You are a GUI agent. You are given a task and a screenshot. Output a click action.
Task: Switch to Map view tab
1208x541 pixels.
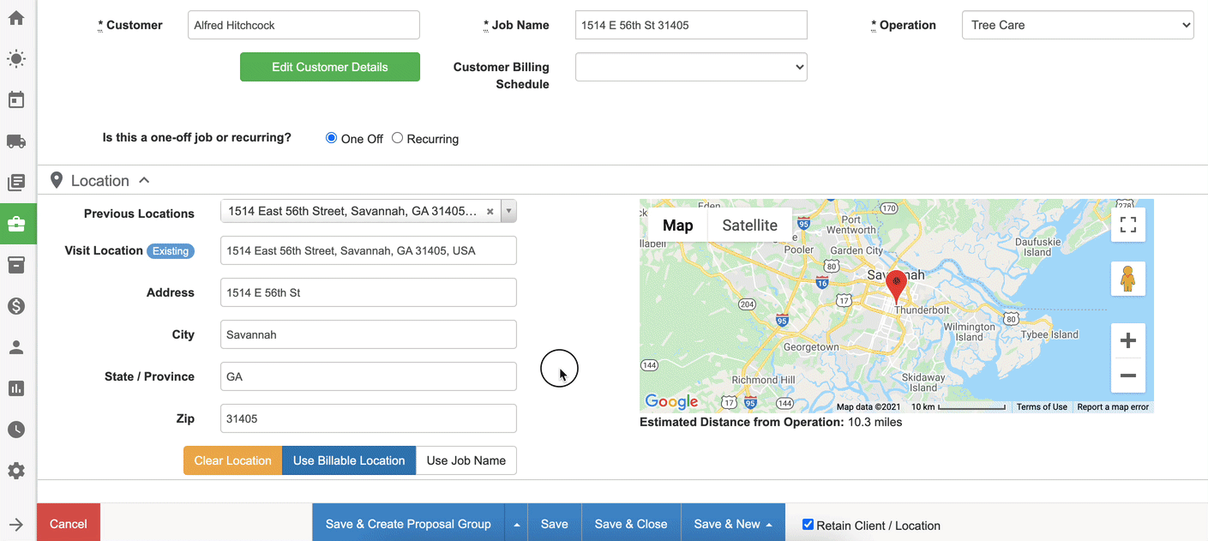pyautogui.click(x=677, y=225)
